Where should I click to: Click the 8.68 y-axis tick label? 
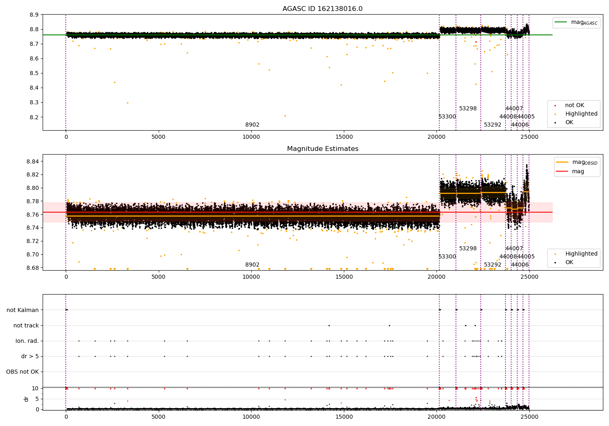[32, 268]
